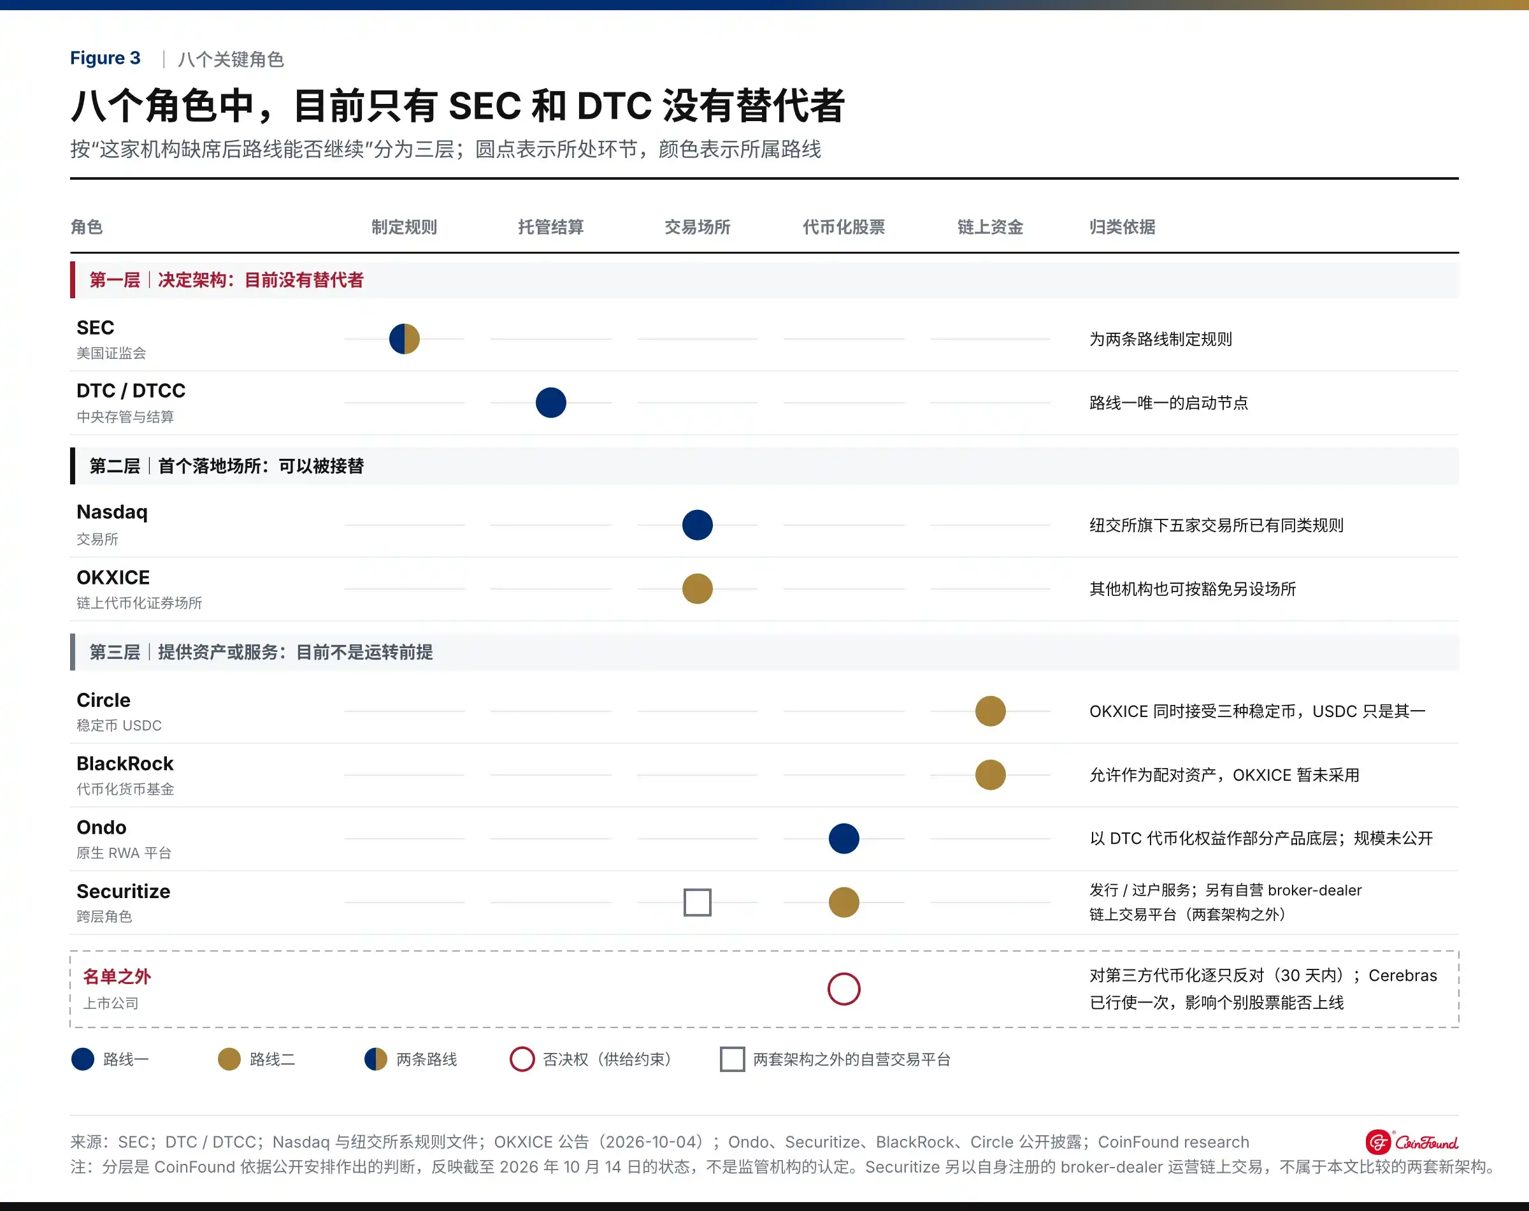Click the 第三层 提供资产或服务 section heading

[x=261, y=652]
